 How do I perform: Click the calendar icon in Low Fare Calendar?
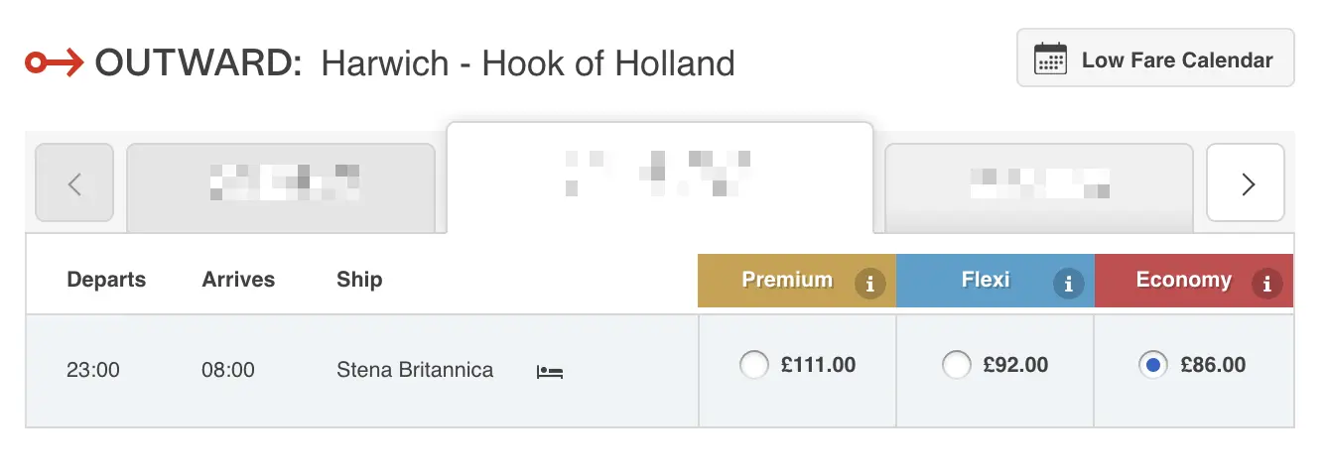(x=1050, y=59)
